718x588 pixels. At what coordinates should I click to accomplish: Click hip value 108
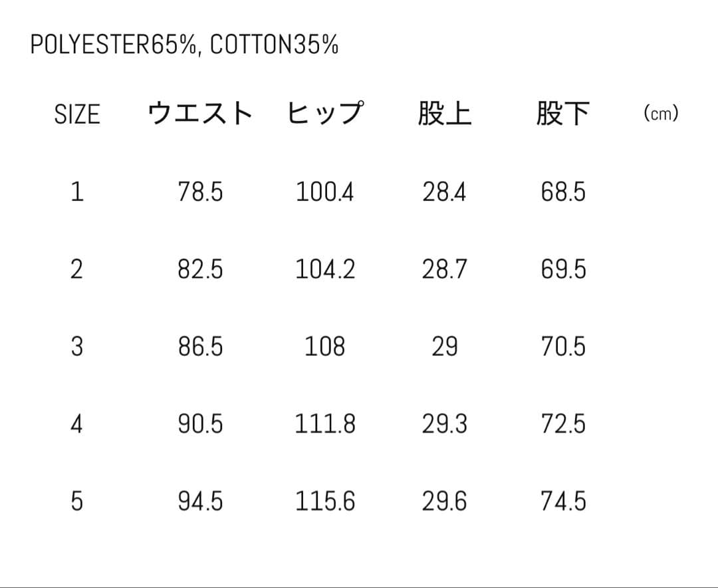point(325,347)
